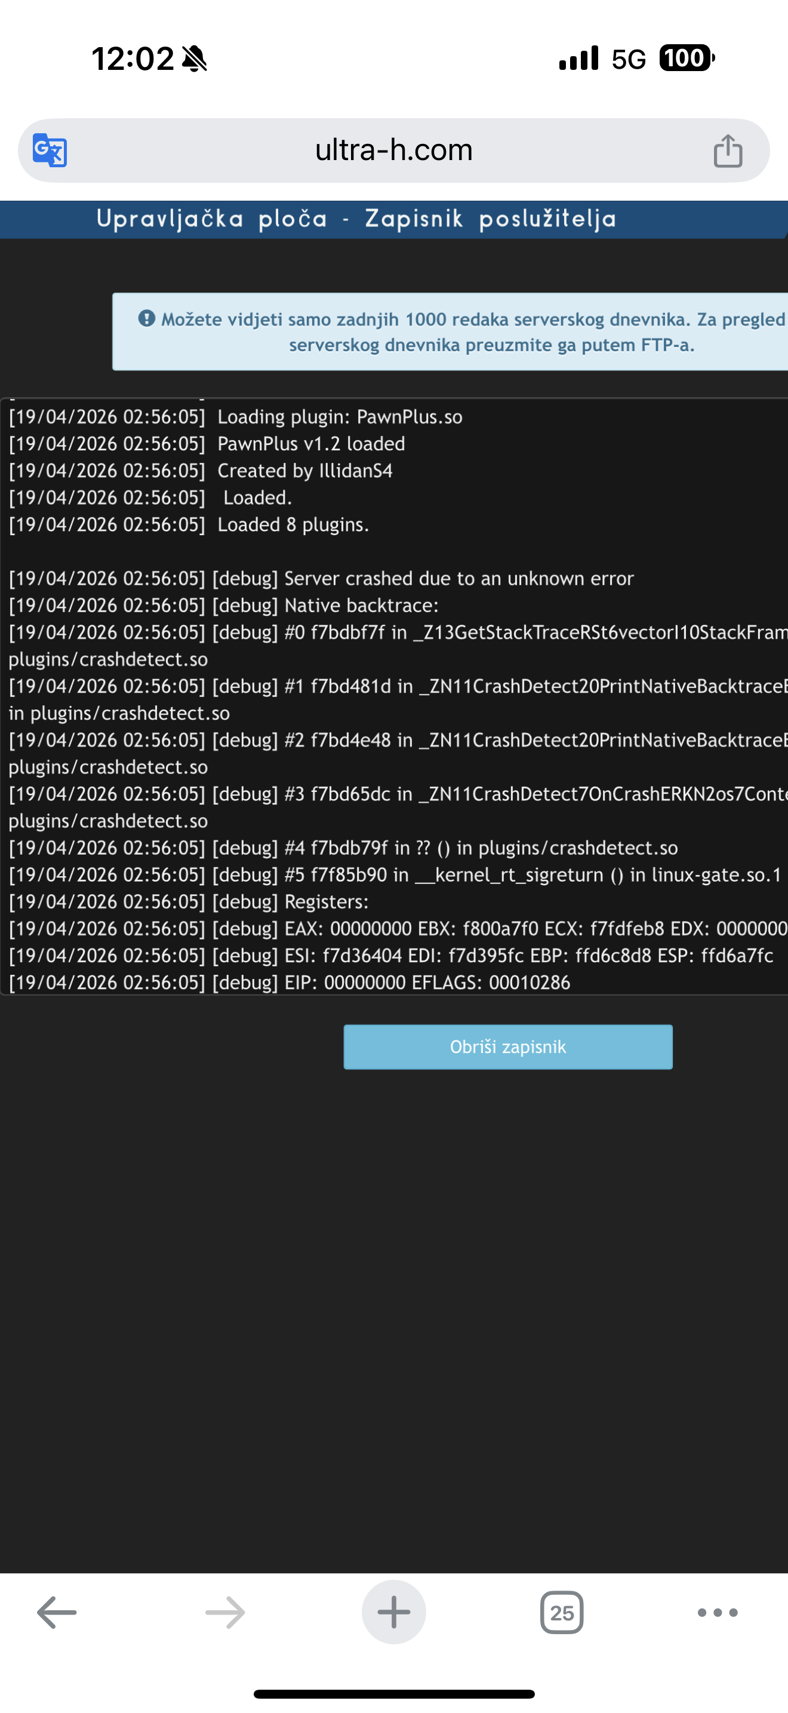Image resolution: width=788 pixels, height=1713 pixels.
Task: Tap the Upravljačka ploča header title
Action: [357, 219]
